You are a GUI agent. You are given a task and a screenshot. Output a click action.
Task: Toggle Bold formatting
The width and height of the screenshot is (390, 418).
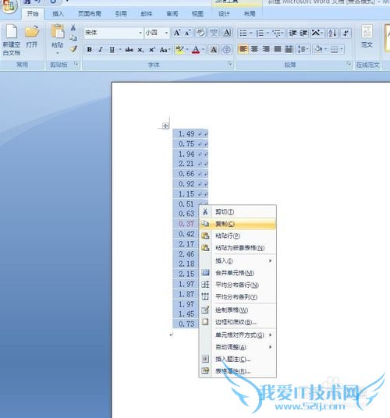click(90, 50)
